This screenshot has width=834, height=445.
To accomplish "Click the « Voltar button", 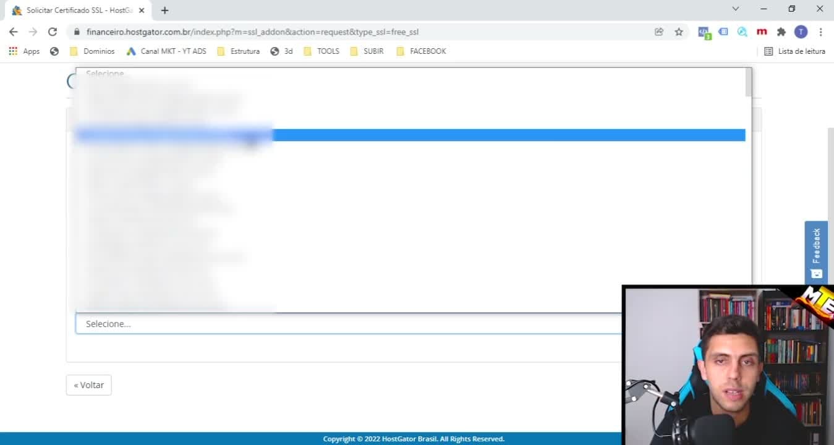I will (x=88, y=384).
